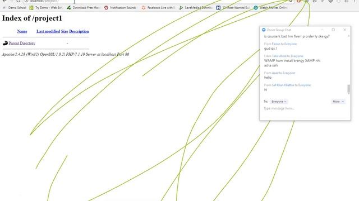Select the fiverr order chat message line
359x201 pixels.
(x=297, y=36)
